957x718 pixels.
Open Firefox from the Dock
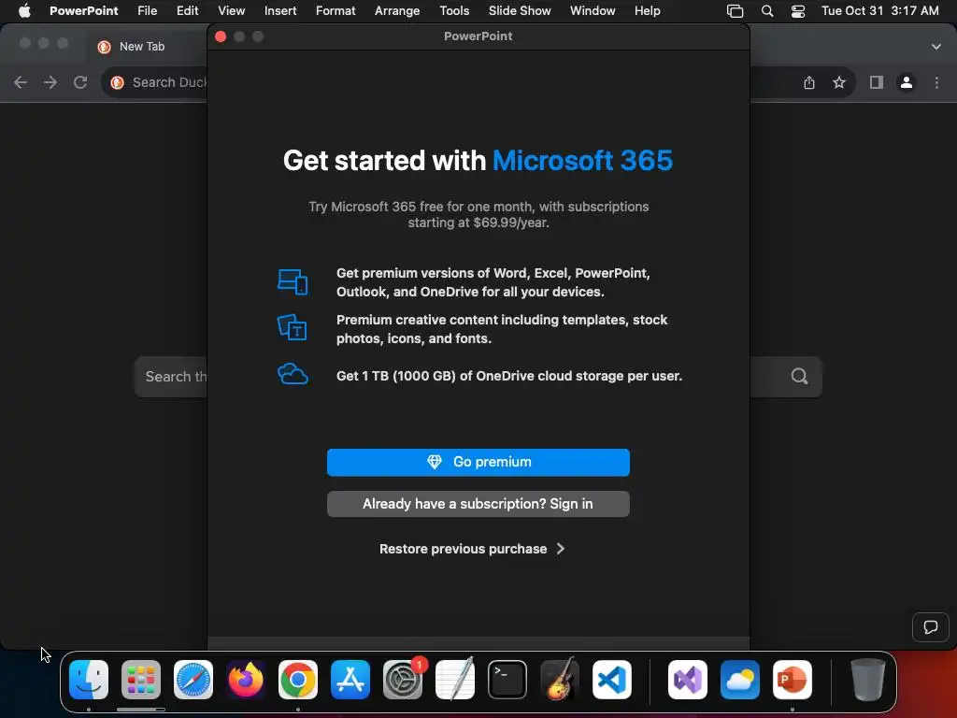[246, 680]
